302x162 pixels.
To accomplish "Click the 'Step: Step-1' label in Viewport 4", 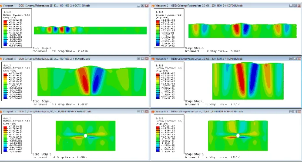I will coord(195,101).
